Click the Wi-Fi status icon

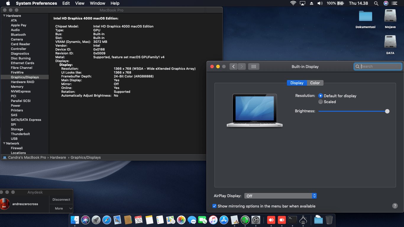(x=293, y=3)
